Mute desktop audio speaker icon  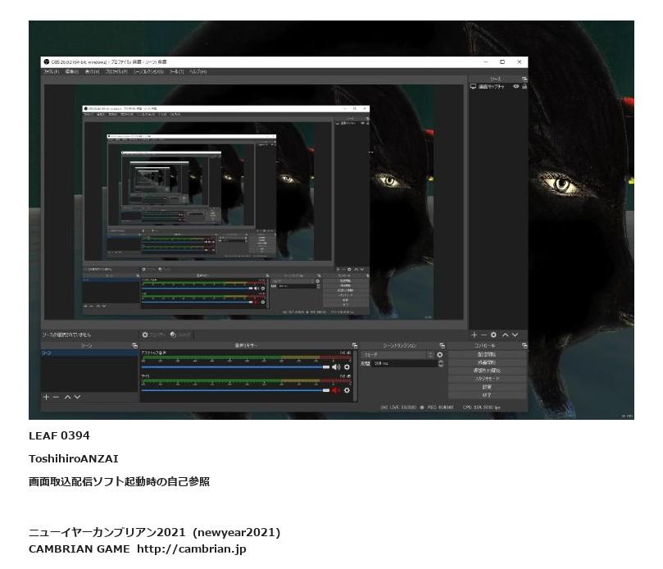point(335,366)
